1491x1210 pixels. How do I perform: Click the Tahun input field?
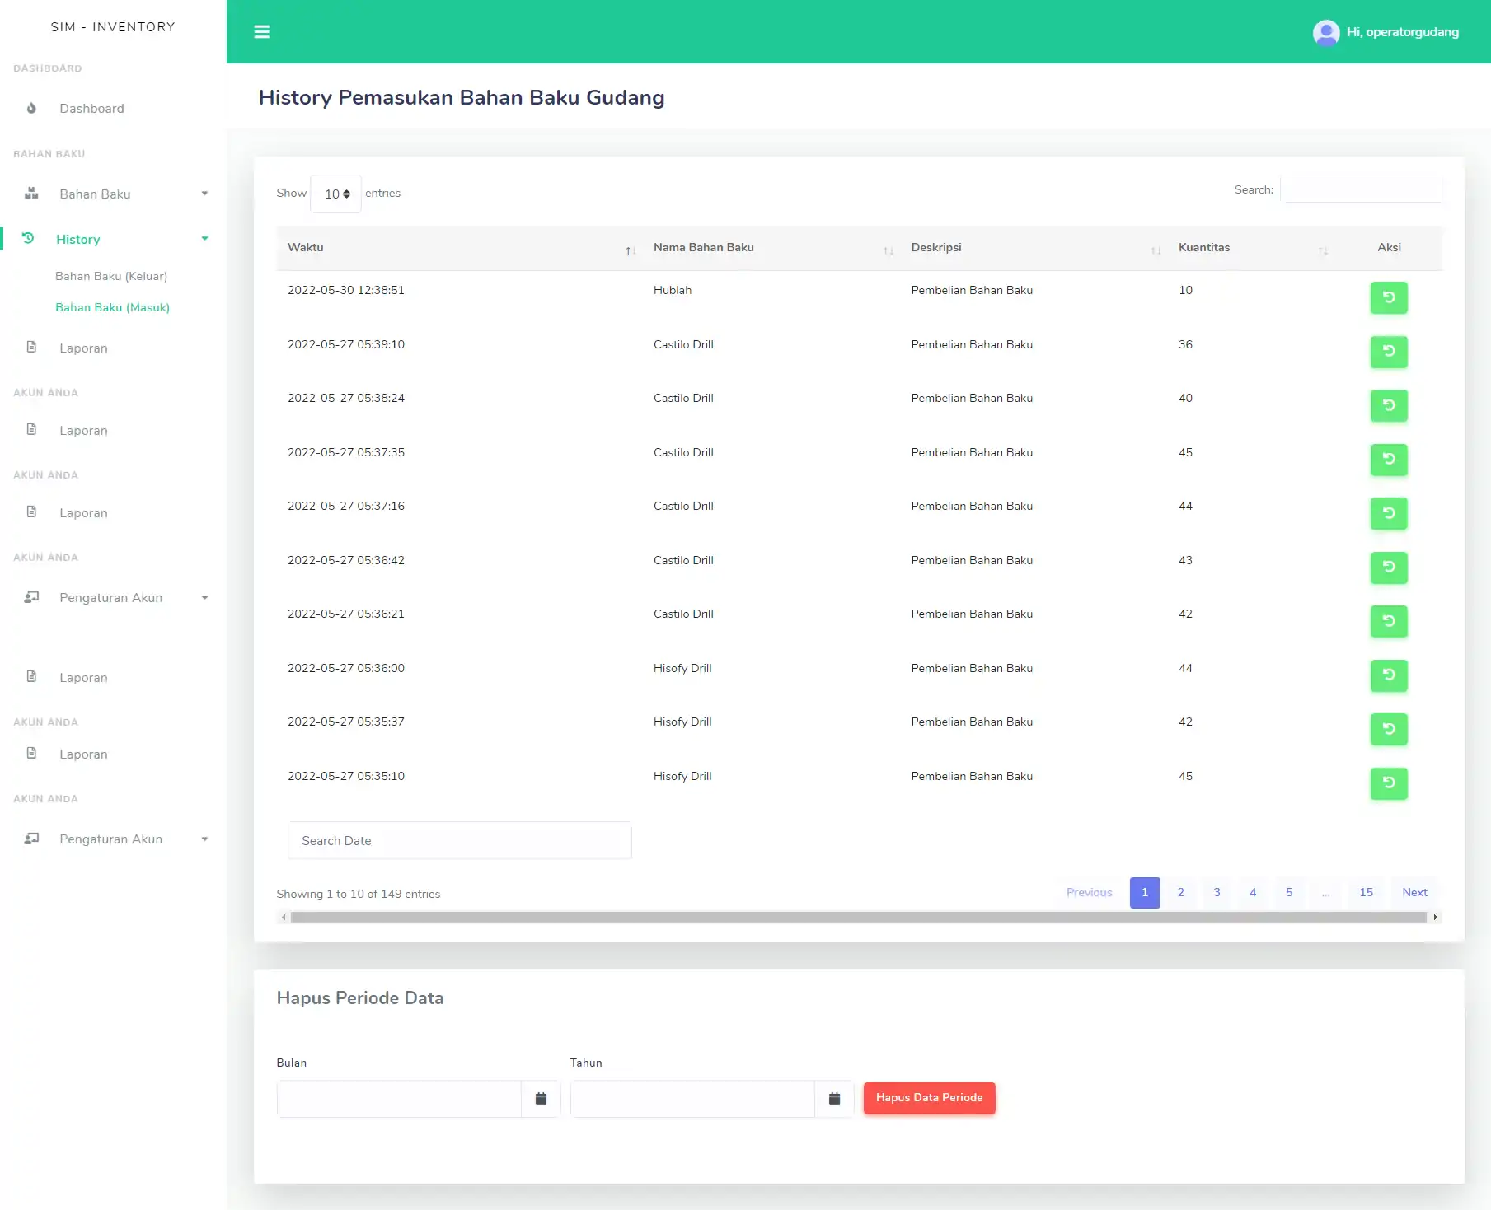[692, 1099]
